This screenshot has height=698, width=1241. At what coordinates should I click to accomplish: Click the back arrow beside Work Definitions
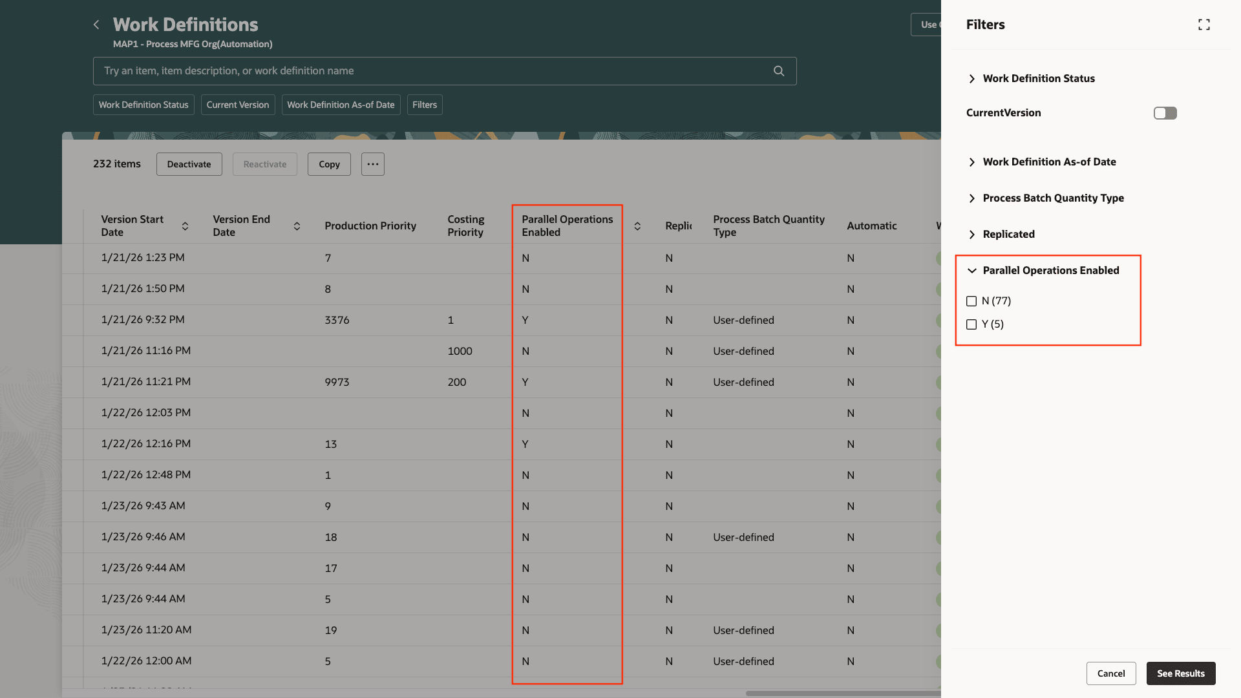96,25
